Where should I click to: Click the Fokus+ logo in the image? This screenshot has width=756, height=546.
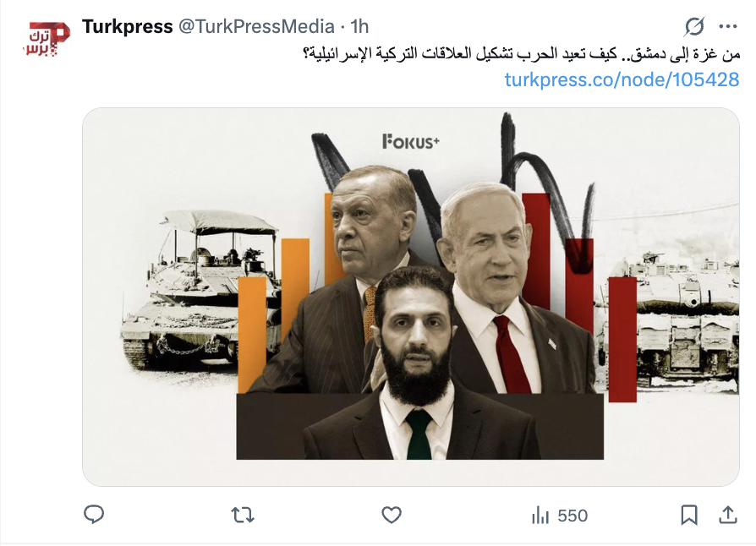(411, 141)
